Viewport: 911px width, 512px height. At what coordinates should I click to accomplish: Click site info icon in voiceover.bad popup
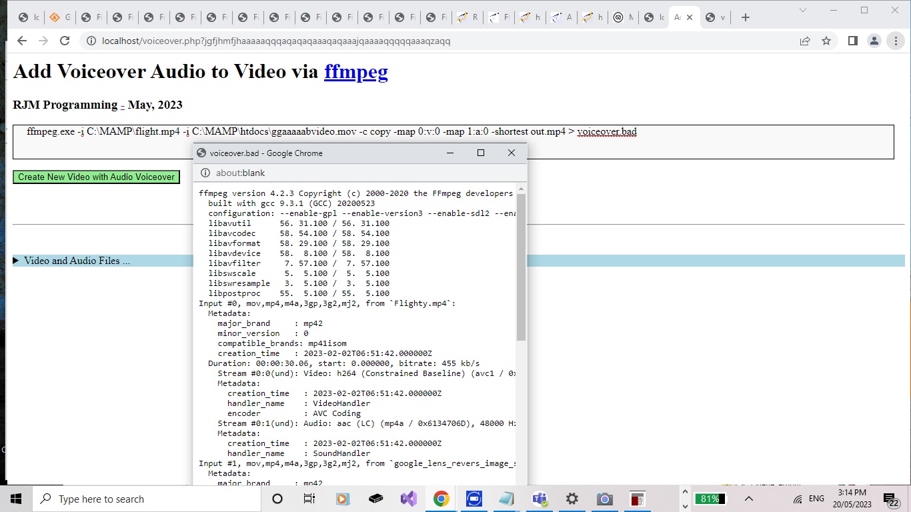[205, 173]
